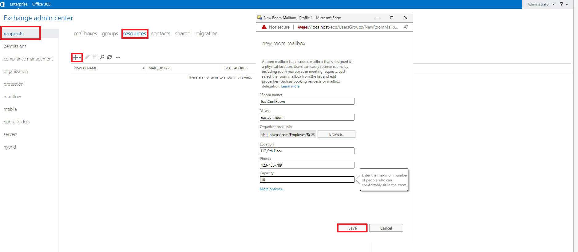578x252 pixels.
Task: Select the edit pencil icon in toolbar
Action: click(x=87, y=57)
